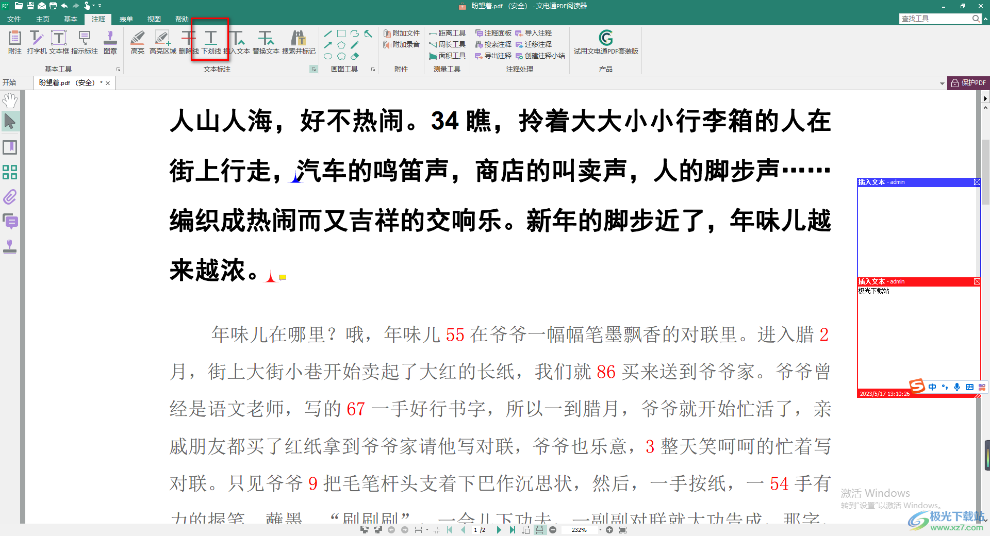Open the 文件 menu
Viewport: 990px width, 536px height.
[14, 19]
